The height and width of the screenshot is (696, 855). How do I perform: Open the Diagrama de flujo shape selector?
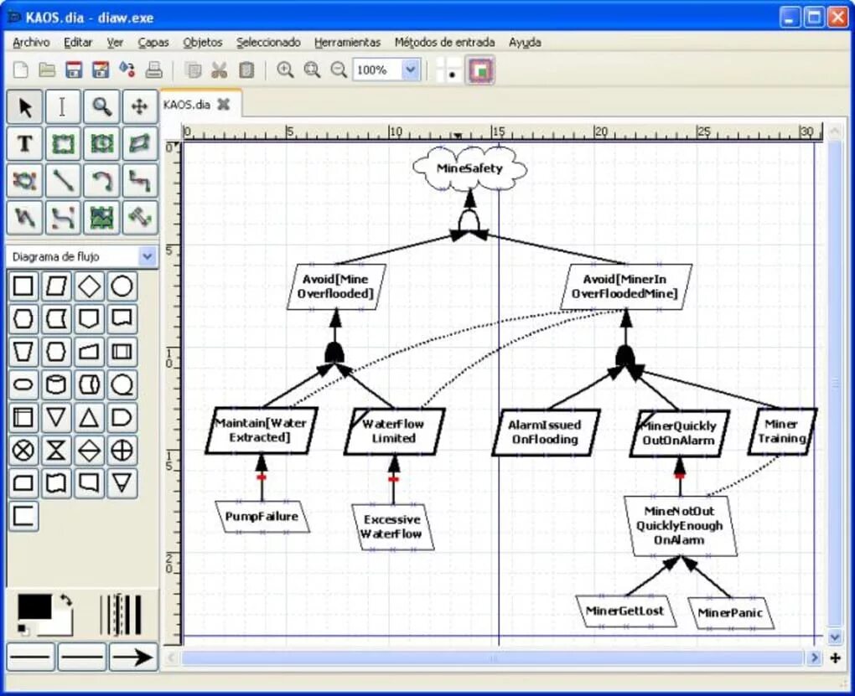click(80, 256)
